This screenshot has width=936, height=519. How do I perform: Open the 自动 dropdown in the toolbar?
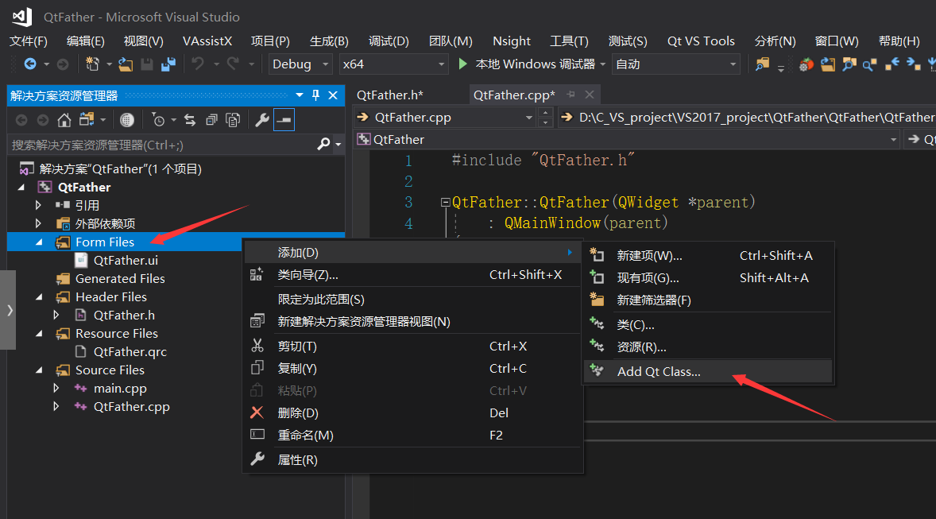coord(675,64)
